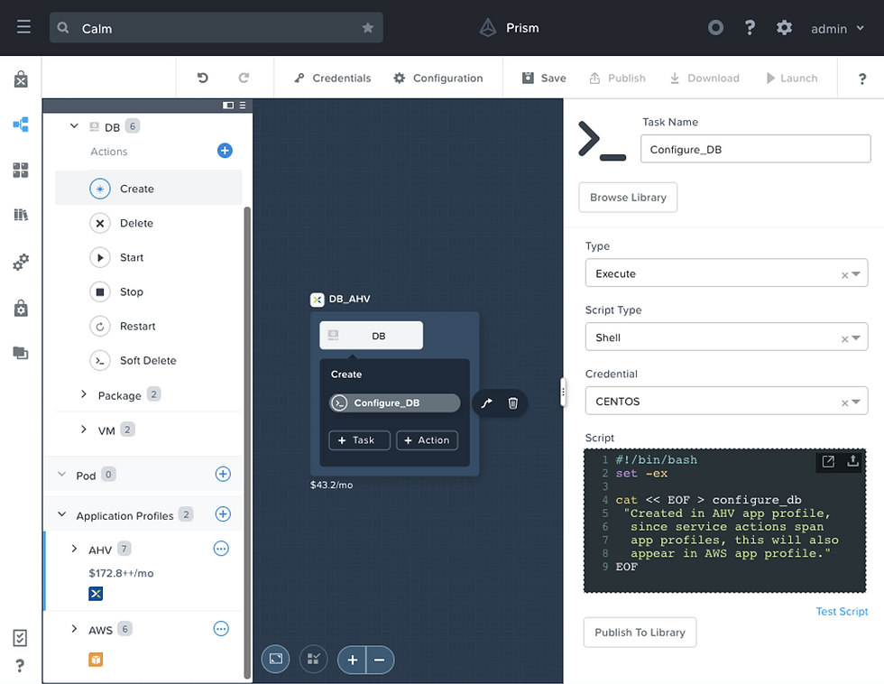
Task: Select the DB service node on canvas
Action: [371, 336]
